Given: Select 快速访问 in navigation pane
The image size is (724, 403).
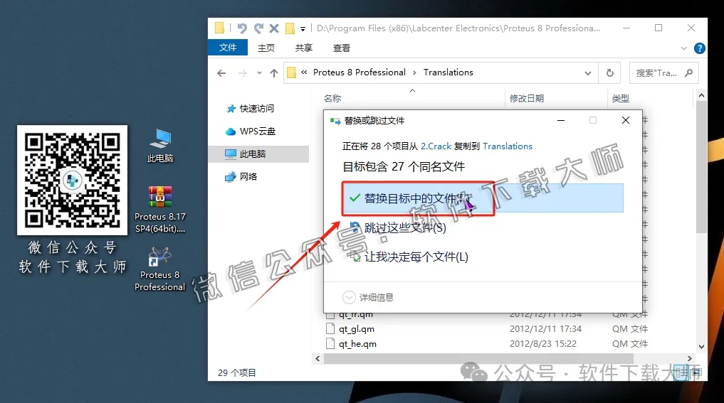Looking at the screenshot, I should [257, 108].
